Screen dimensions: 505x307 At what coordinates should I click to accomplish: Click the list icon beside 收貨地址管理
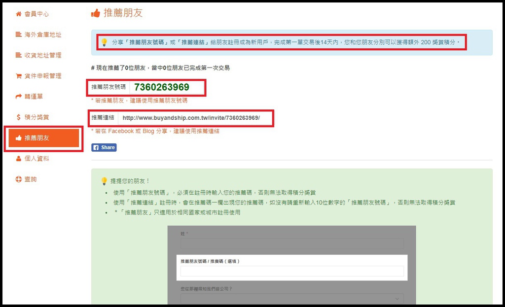[x=19, y=55]
